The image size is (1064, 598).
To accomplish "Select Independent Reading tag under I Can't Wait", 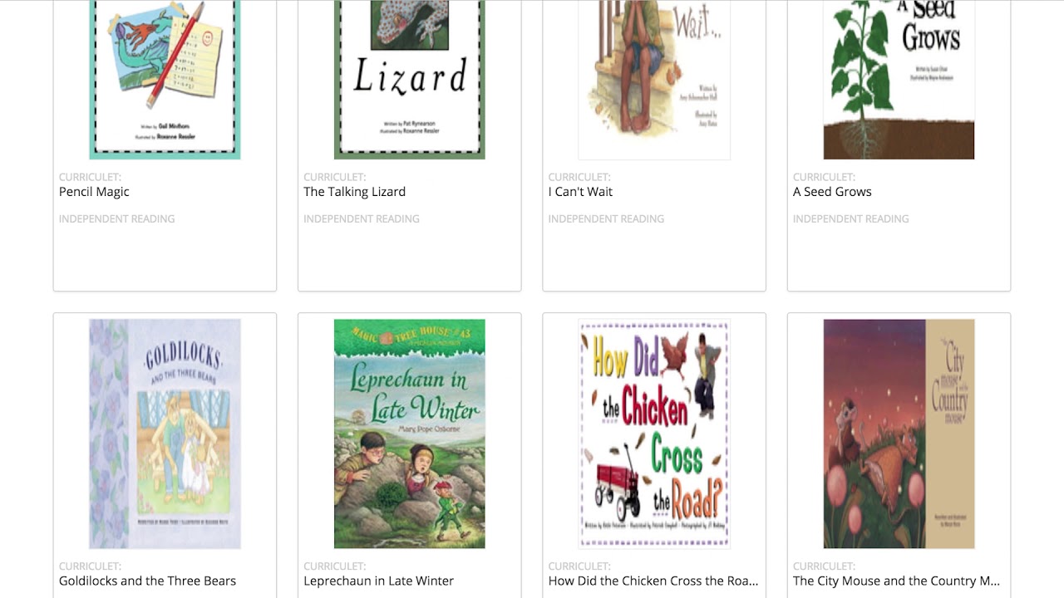I will (x=606, y=219).
